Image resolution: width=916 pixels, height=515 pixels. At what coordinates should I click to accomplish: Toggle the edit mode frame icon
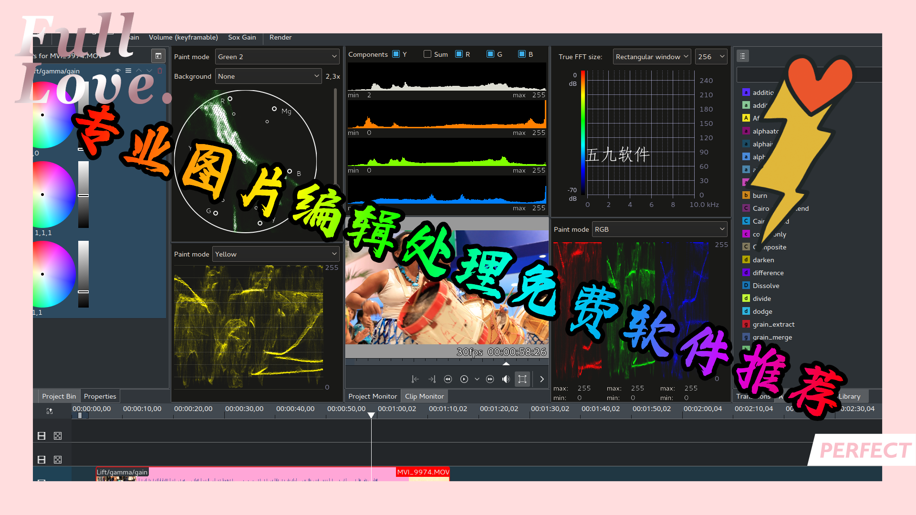[522, 379]
